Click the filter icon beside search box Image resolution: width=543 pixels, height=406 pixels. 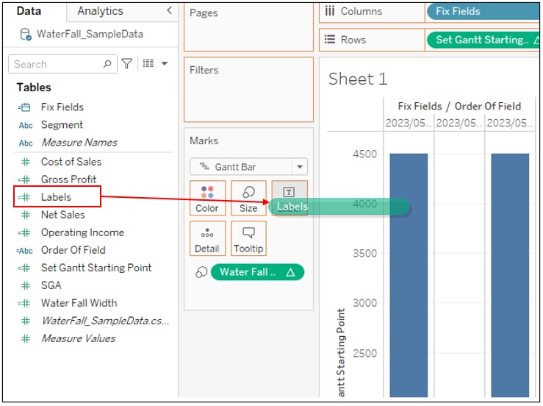point(126,64)
